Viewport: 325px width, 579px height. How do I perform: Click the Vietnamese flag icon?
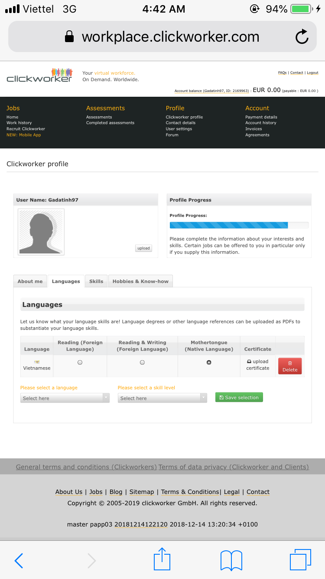37,362
